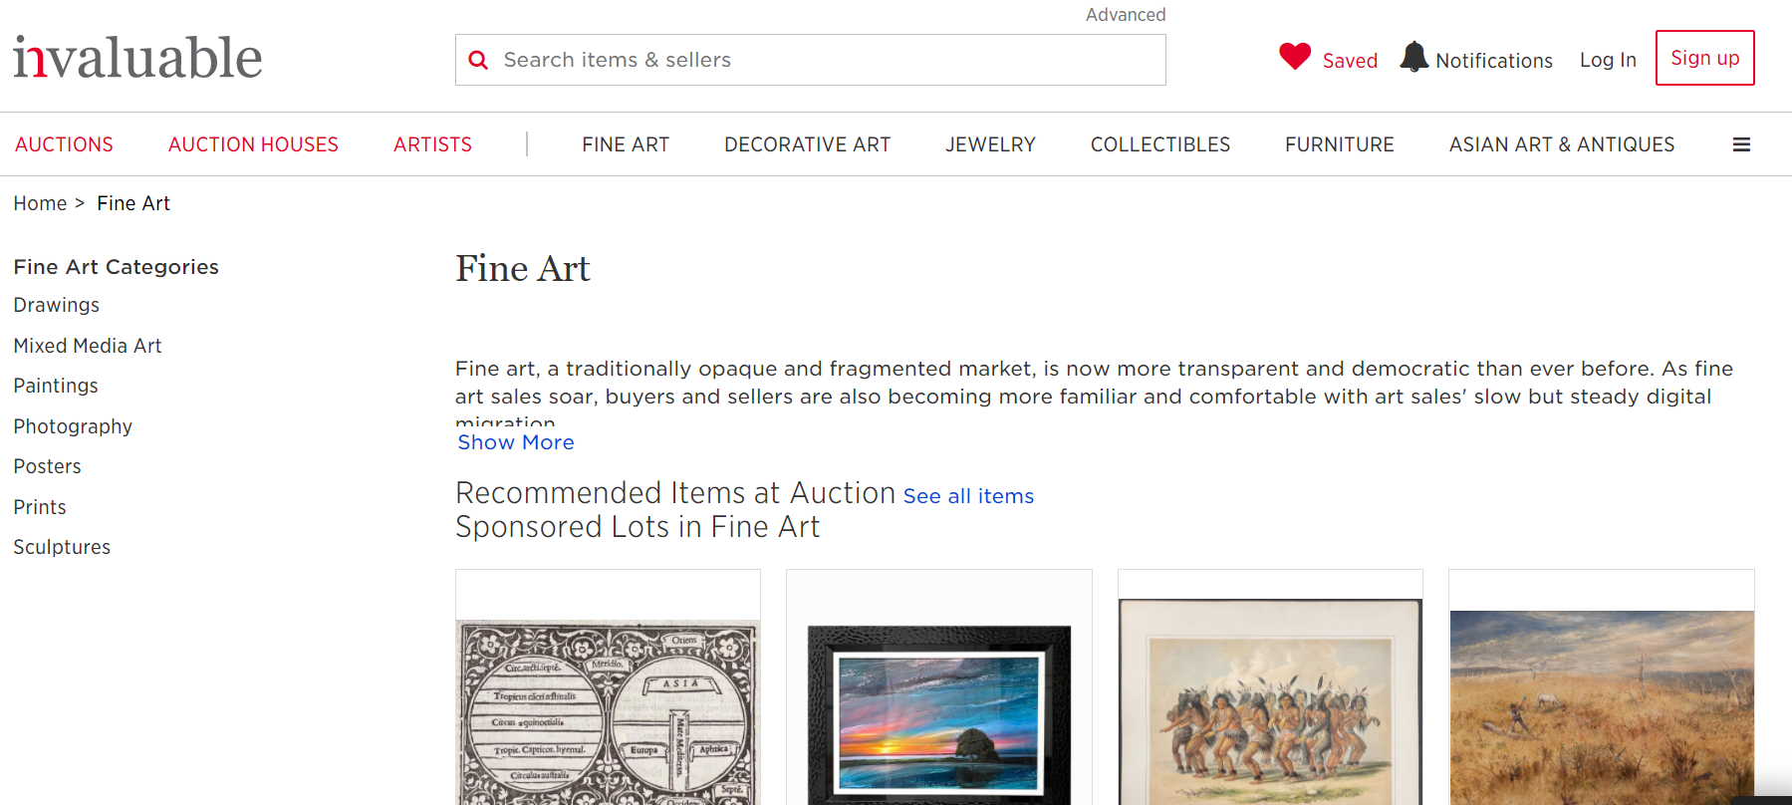Click the See all items link
This screenshot has width=1792, height=805.
pos(967,495)
